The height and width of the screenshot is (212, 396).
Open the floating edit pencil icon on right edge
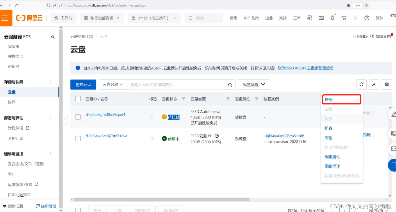pos(393,114)
